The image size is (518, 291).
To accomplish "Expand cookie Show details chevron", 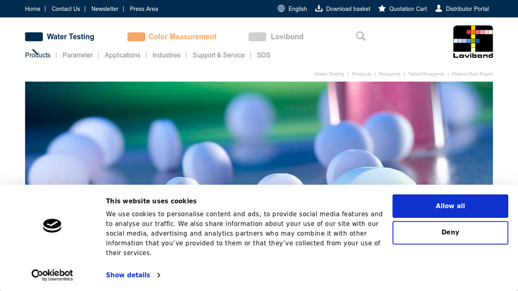I will click(x=159, y=275).
